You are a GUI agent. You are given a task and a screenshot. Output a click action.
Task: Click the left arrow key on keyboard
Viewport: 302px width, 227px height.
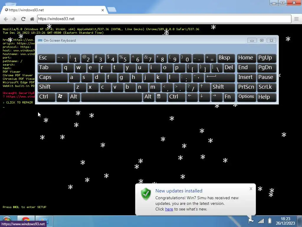click(192, 97)
